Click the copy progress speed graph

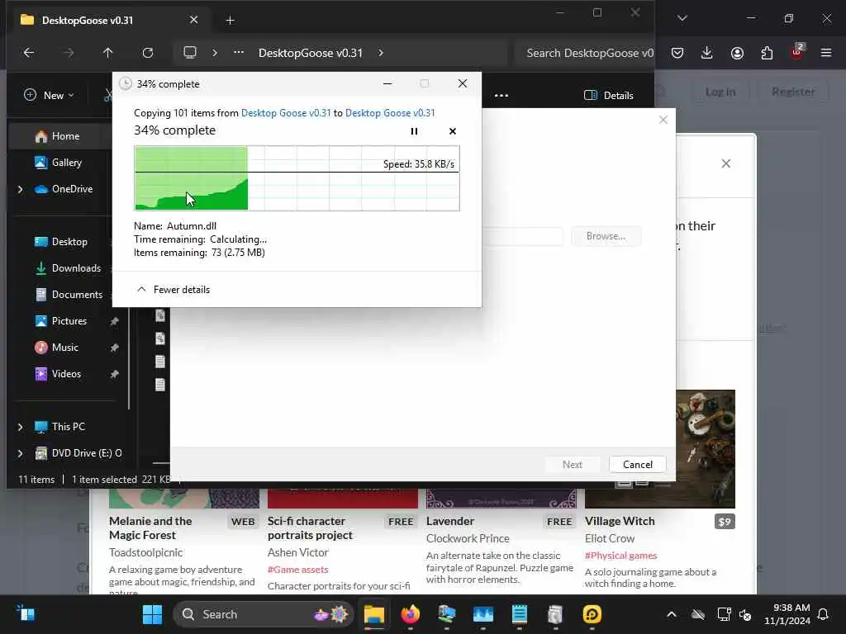tap(297, 178)
